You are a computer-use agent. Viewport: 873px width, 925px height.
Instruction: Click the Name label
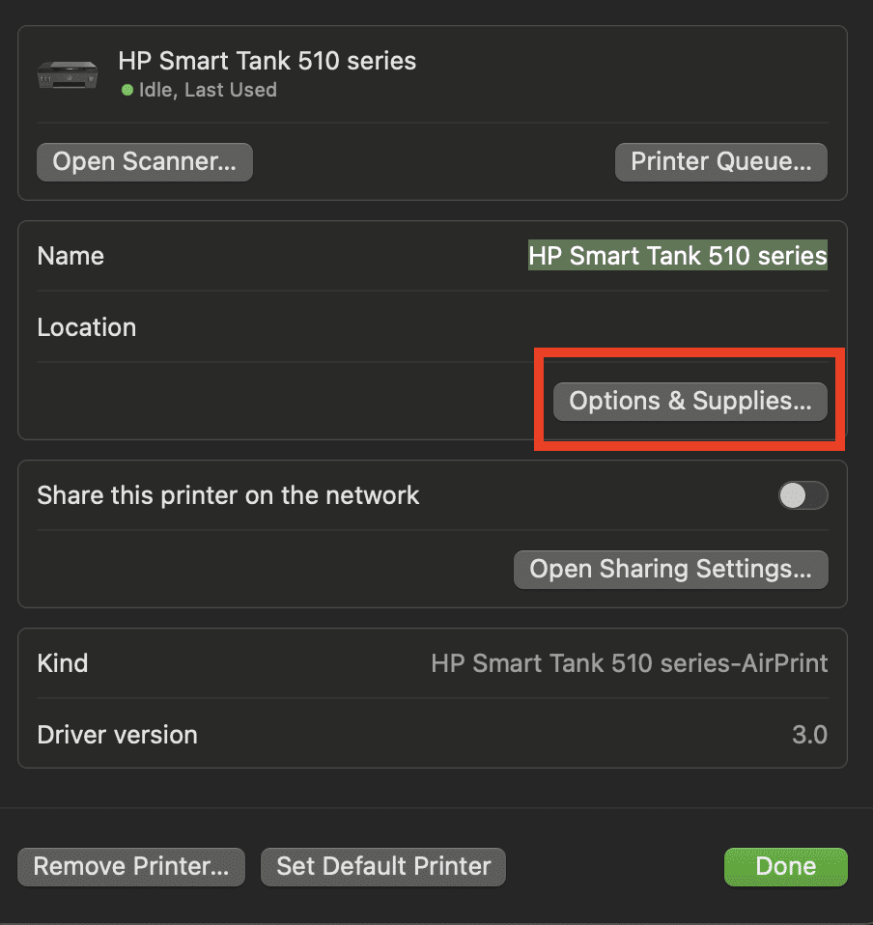(70, 256)
